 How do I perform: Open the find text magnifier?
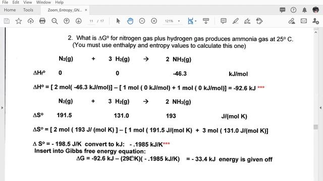[55, 21]
